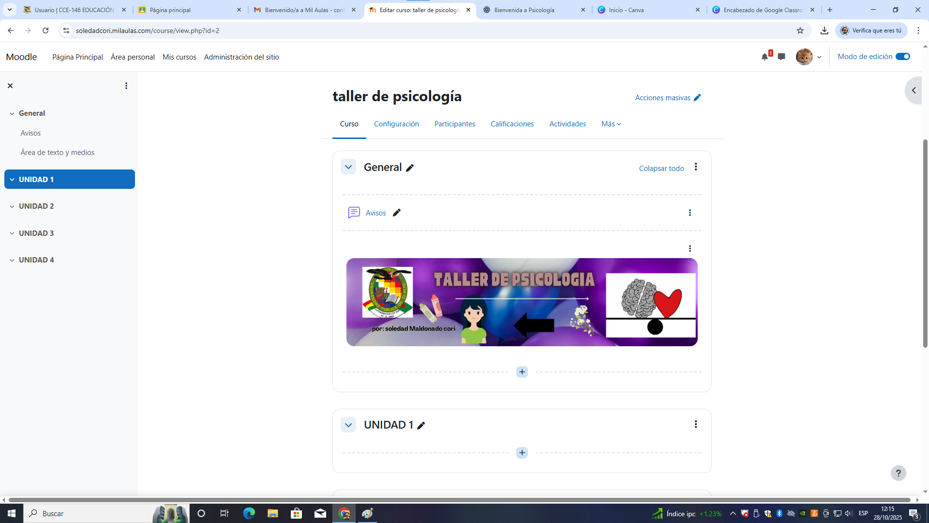Switch to the Calificaciones tab
Viewport: 929px width, 523px height.
point(512,124)
